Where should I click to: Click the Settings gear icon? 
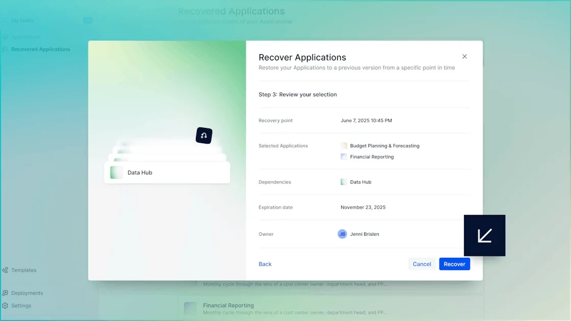tap(5, 306)
